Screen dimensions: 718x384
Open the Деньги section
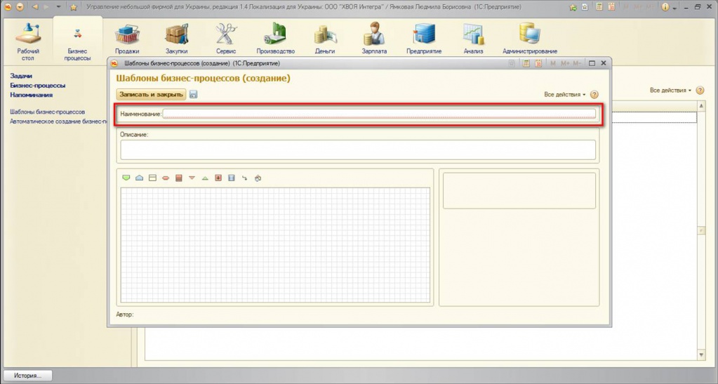pos(325,39)
